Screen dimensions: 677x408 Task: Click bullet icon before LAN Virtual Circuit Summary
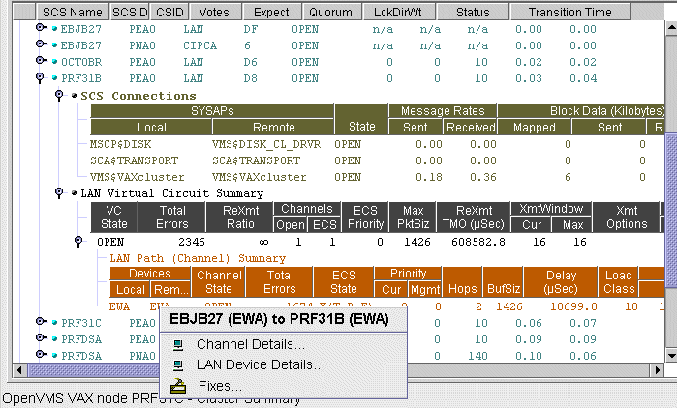tap(75, 193)
